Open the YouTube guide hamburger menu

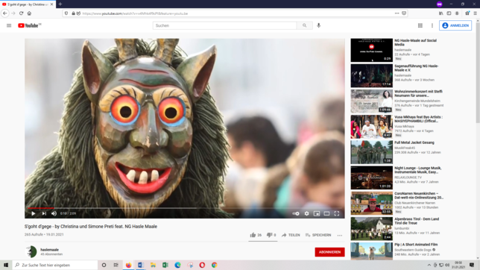tap(9, 25)
